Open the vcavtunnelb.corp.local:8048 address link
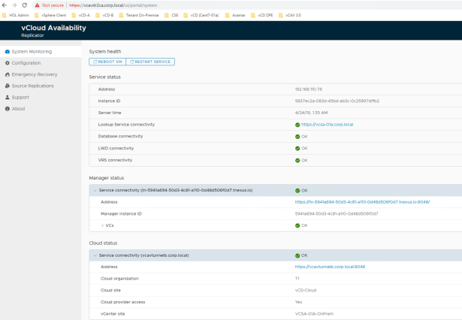The height and width of the screenshot is (320, 462). [330, 267]
